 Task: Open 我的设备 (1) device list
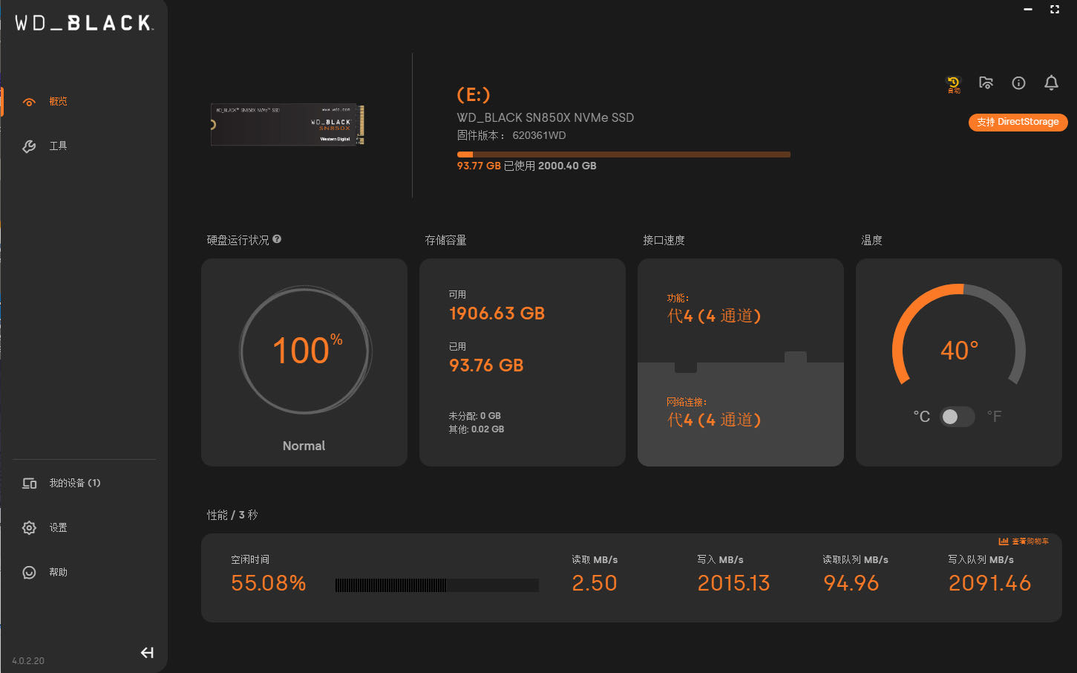click(74, 484)
